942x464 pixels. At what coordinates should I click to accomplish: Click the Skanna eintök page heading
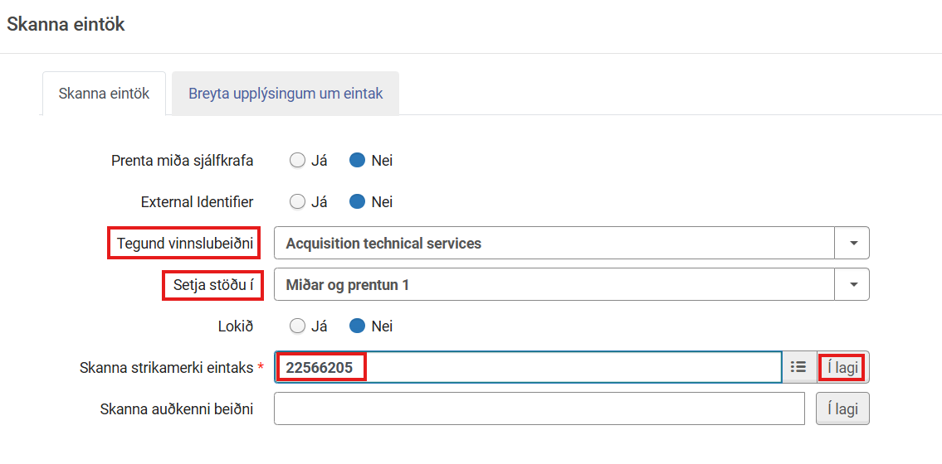(x=66, y=25)
